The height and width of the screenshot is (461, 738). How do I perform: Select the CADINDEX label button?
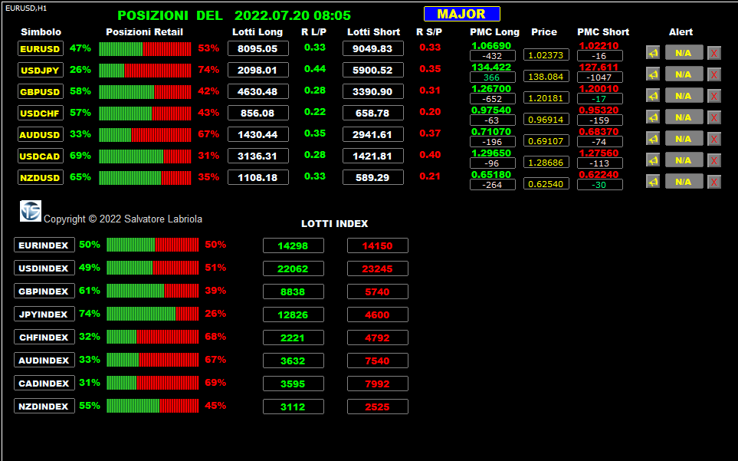tap(44, 384)
